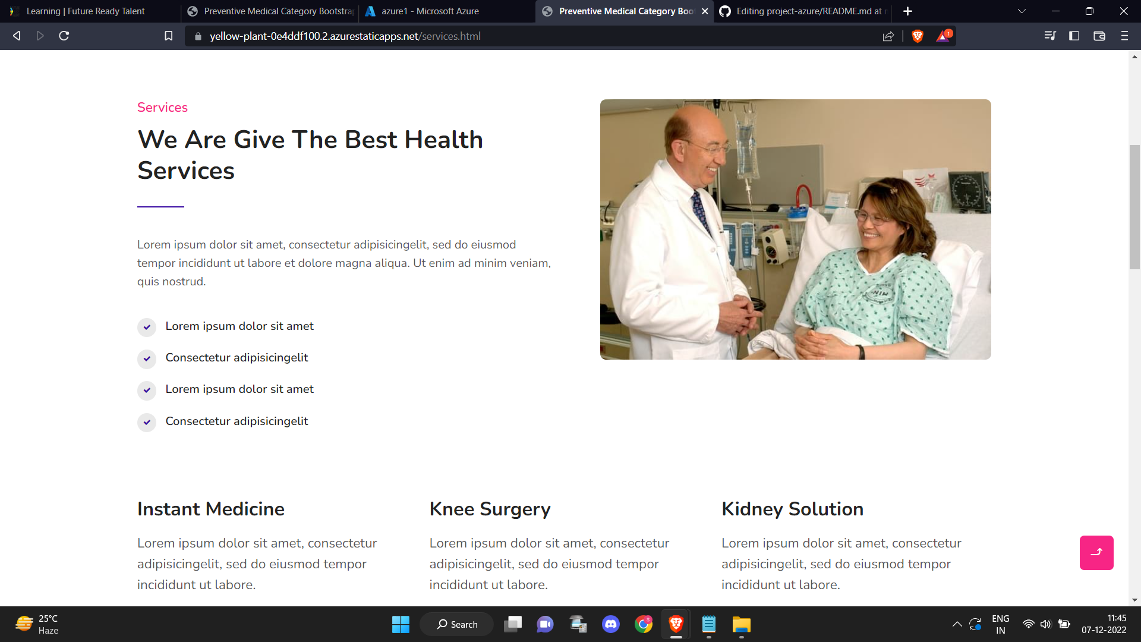The width and height of the screenshot is (1141, 642).
Task: Show hidden system tray icons chevron
Action: click(x=957, y=624)
